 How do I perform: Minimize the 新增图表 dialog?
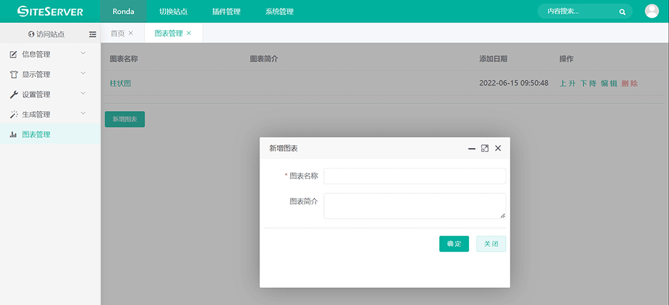point(472,148)
